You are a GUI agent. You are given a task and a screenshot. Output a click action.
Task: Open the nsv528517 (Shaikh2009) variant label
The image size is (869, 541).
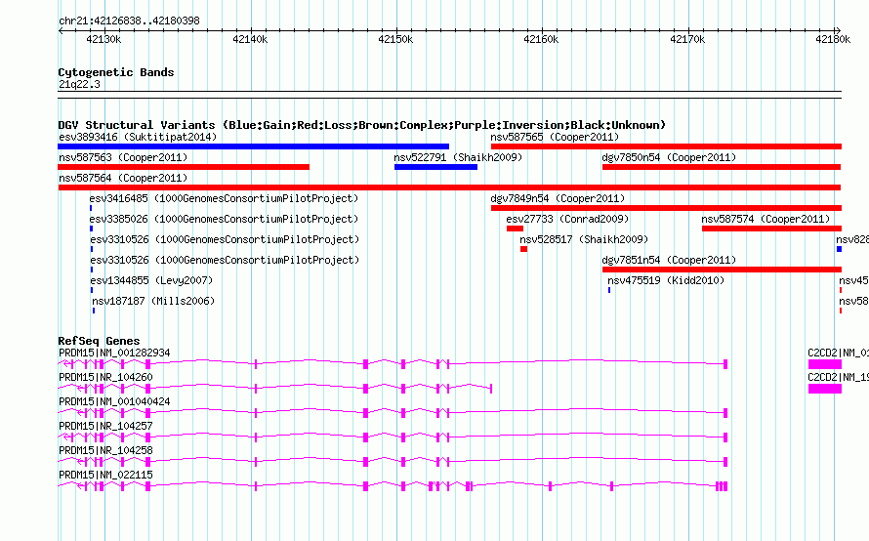point(584,239)
